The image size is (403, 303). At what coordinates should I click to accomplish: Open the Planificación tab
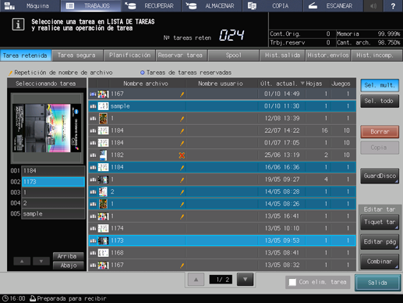tap(129, 55)
